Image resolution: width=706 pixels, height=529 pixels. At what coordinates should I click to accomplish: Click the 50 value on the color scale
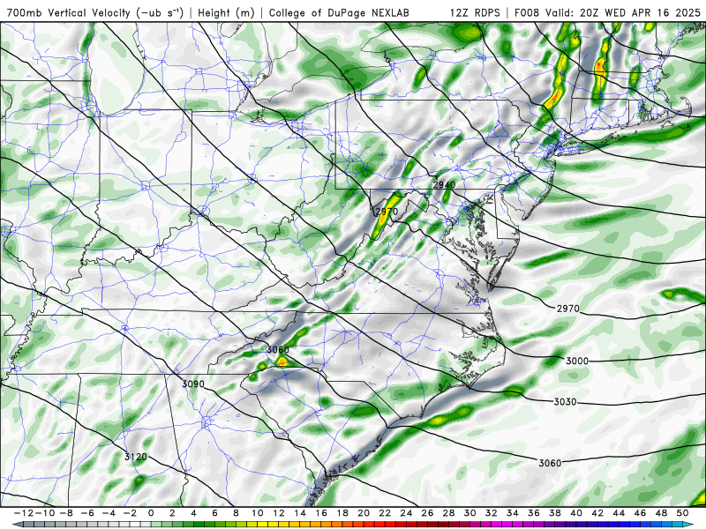click(x=682, y=513)
